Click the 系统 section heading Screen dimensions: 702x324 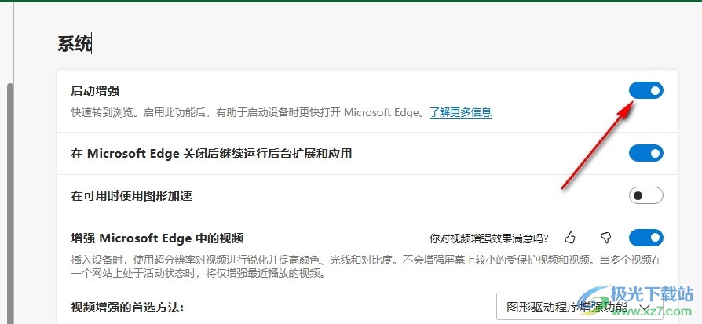75,44
